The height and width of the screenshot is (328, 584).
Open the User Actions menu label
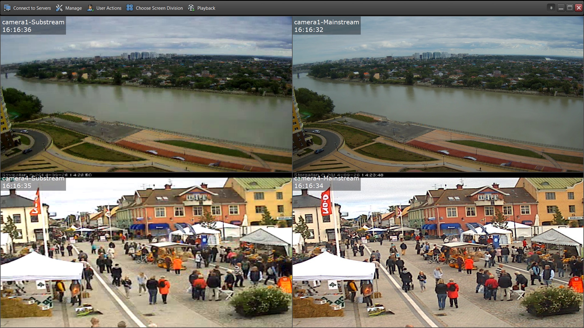coord(109,8)
